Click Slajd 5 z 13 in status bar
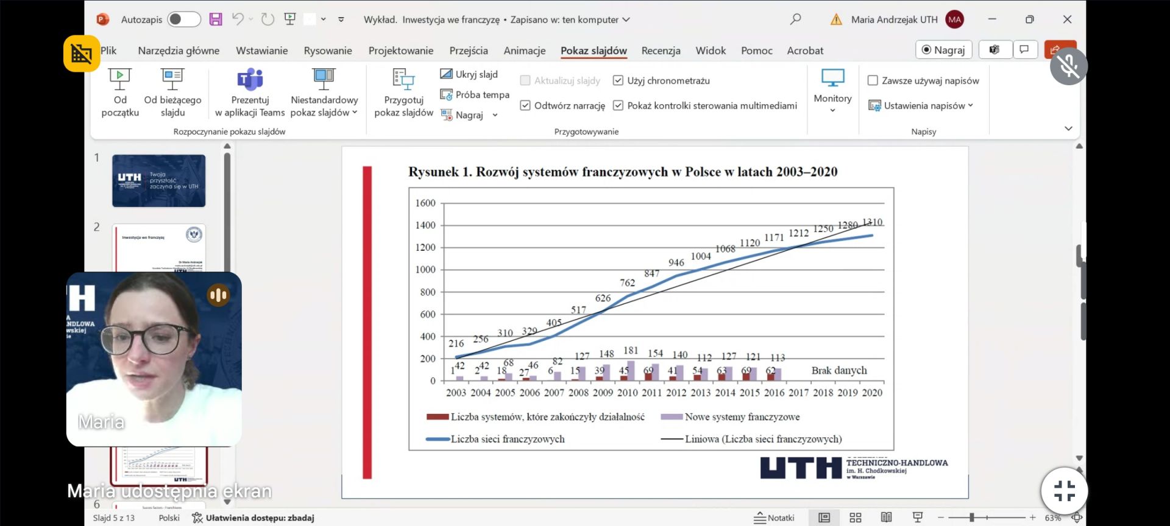The width and height of the screenshot is (1170, 526). coord(113,517)
